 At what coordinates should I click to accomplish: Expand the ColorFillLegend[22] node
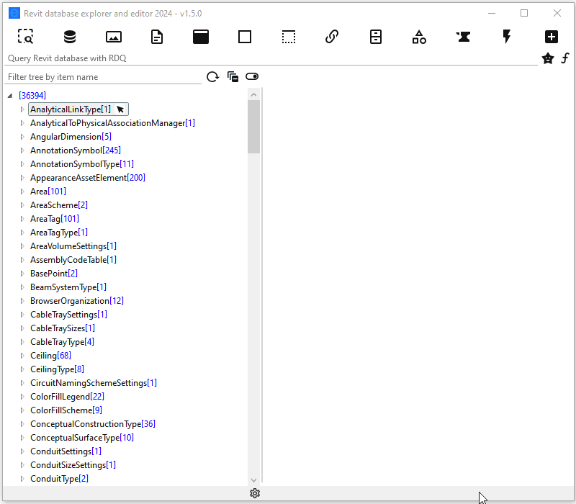tap(22, 397)
